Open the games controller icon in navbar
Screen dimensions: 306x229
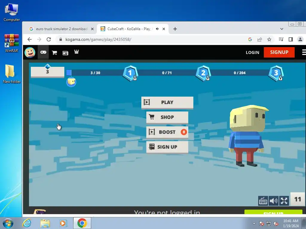[x=43, y=52]
